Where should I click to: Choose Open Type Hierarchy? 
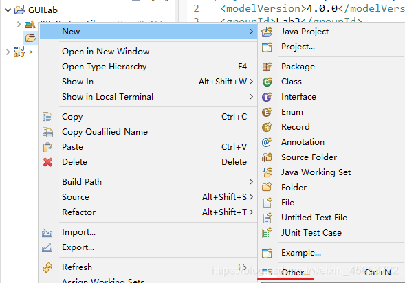coord(149,67)
